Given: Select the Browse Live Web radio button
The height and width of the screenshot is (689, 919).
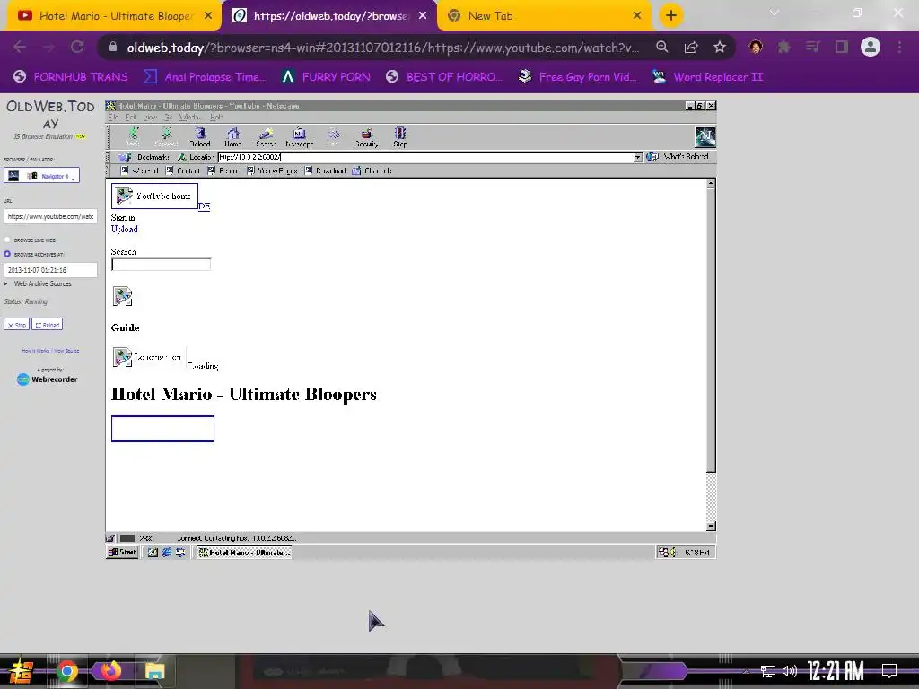Looking at the screenshot, I should (7, 240).
